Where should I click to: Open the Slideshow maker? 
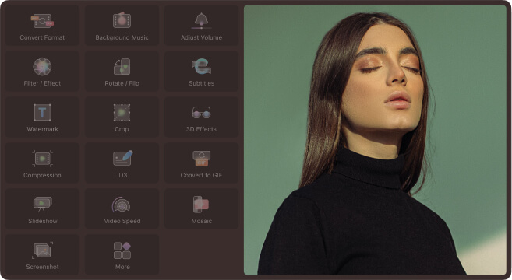pyautogui.click(x=42, y=208)
